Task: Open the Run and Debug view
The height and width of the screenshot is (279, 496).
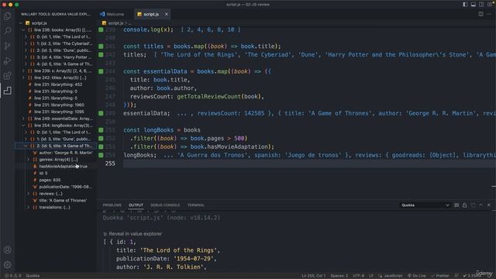Action: point(7,60)
